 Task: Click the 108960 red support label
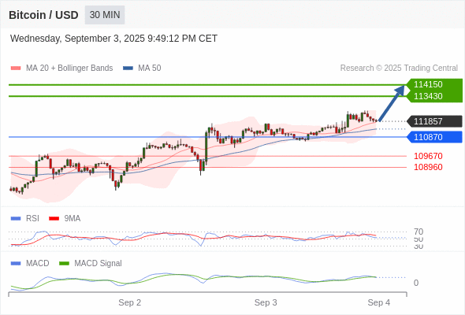[x=428, y=167]
